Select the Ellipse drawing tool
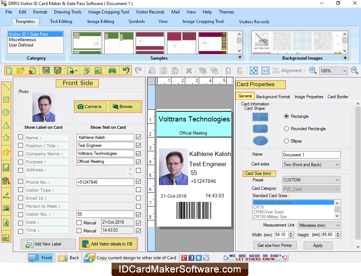The height and width of the screenshot is (276, 361). 6,112
